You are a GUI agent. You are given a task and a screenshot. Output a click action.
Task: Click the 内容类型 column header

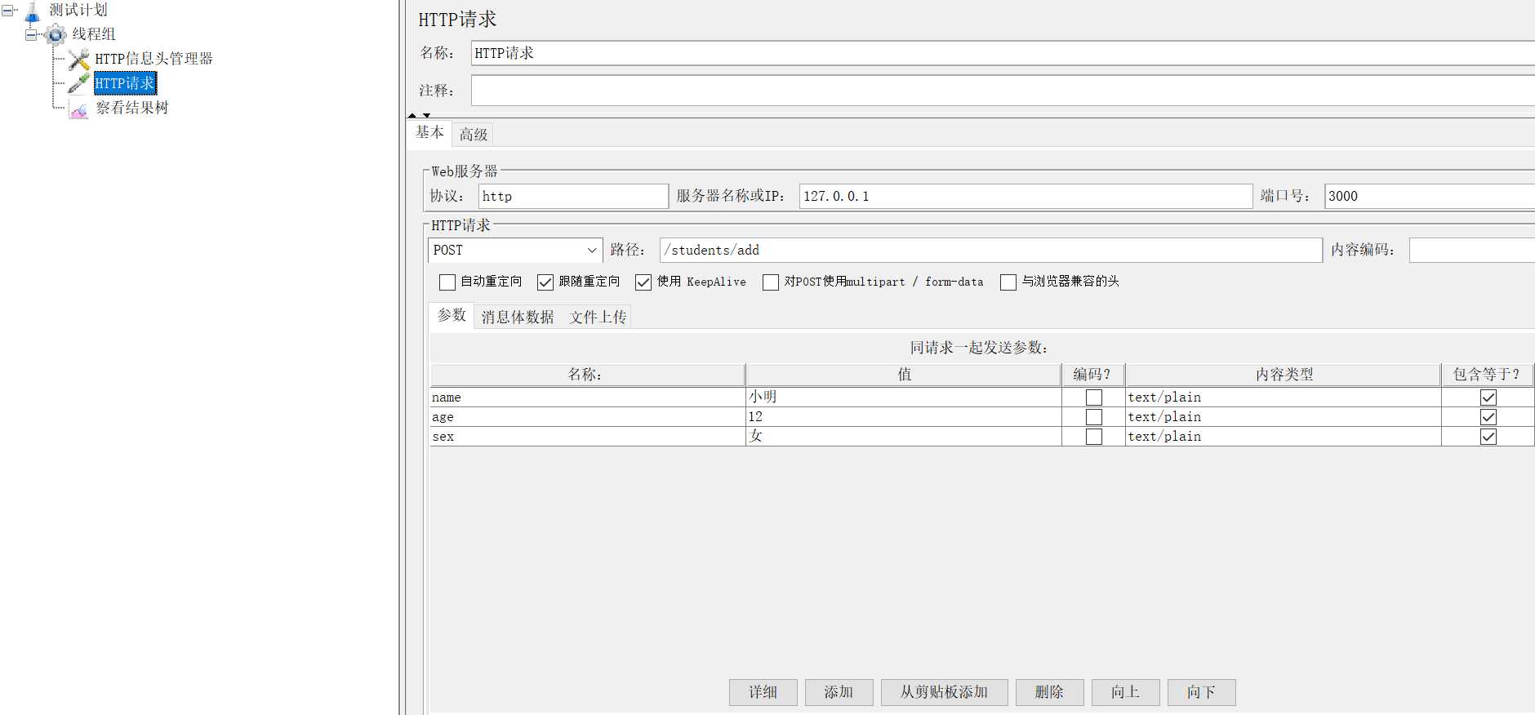(1284, 375)
